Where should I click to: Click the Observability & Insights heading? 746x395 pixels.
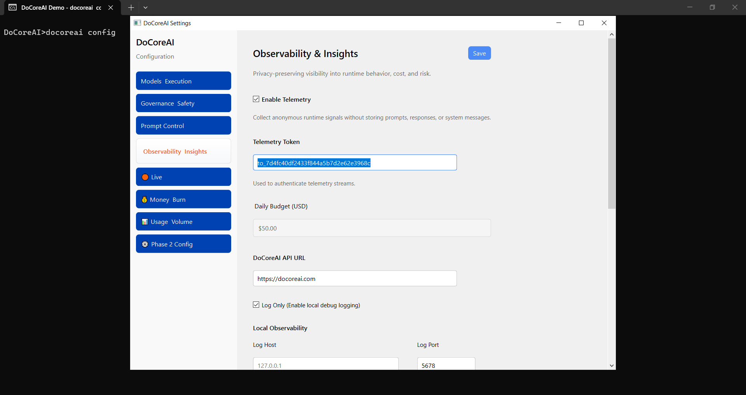[x=305, y=54]
